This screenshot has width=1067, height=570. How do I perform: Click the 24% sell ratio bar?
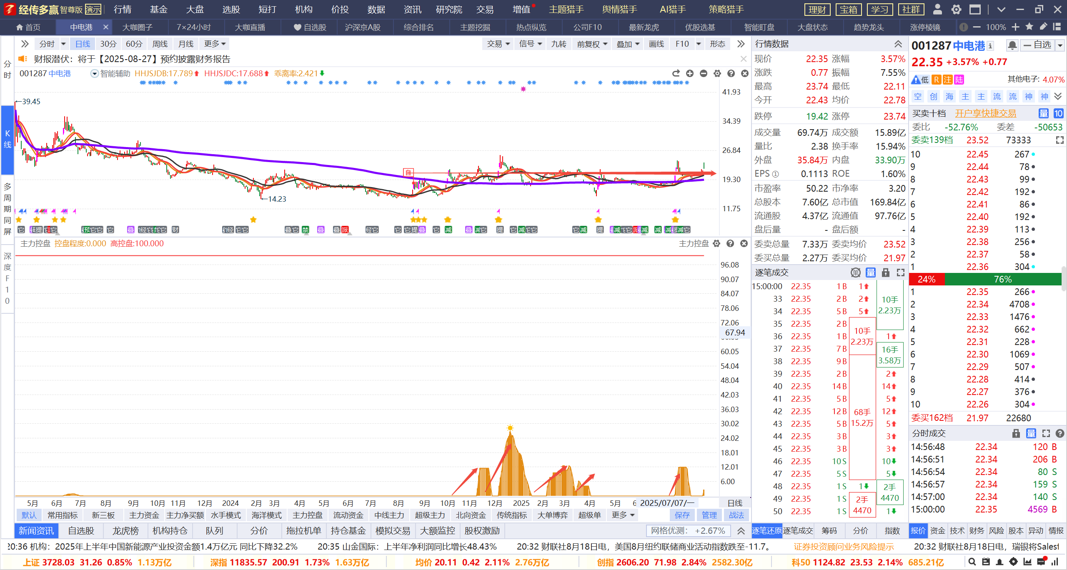pyautogui.click(x=927, y=279)
